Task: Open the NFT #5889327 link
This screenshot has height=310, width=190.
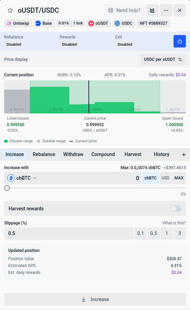Action: pos(154,23)
